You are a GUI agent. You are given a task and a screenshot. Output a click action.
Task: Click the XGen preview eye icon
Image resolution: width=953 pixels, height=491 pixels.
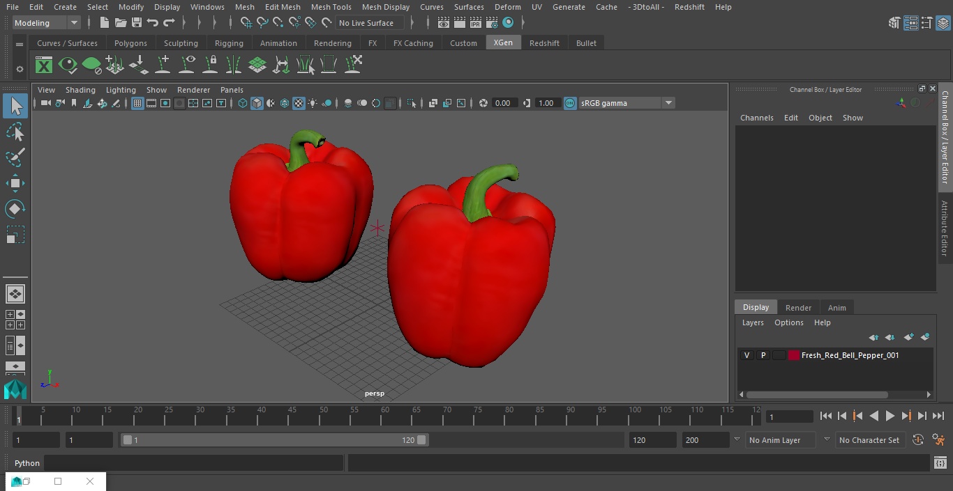(68, 65)
